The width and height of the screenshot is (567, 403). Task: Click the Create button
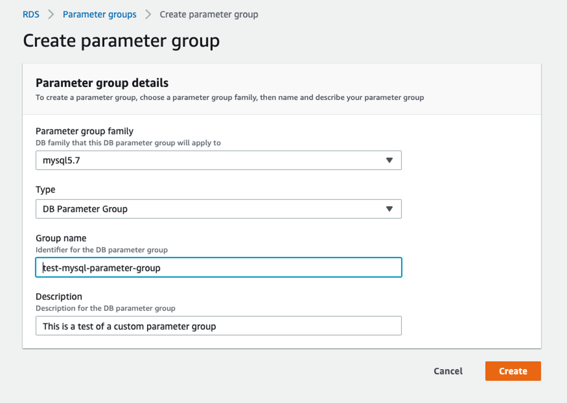513,371
